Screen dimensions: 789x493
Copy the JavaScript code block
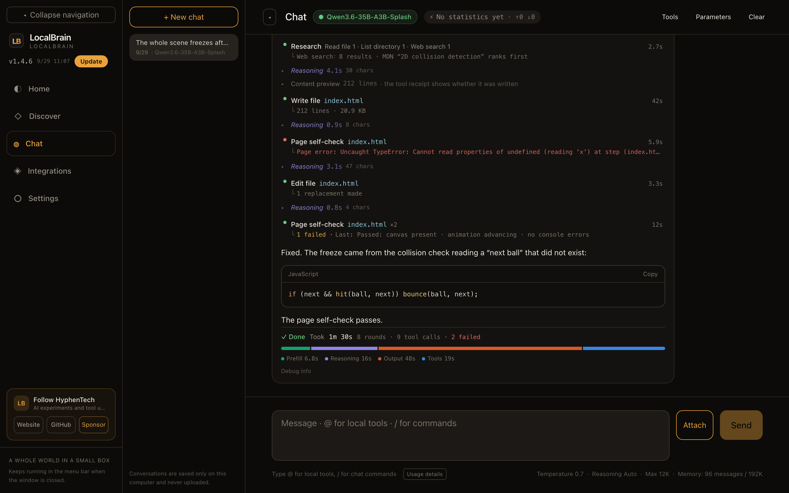[x=650, y=274]
